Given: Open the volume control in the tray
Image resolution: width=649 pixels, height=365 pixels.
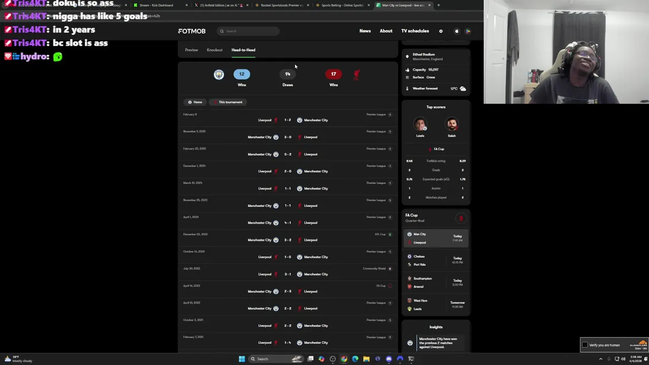Looking at the screenshot, I should click(623, 359).
